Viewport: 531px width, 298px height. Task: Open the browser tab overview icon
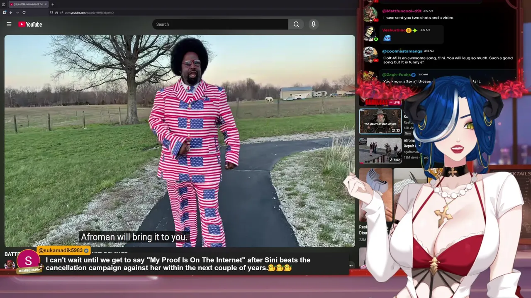(x=4, y=4)
